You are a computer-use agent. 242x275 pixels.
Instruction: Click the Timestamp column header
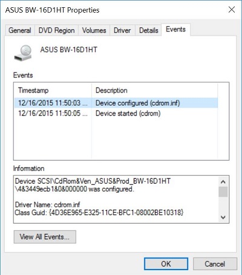coord(53,91)
